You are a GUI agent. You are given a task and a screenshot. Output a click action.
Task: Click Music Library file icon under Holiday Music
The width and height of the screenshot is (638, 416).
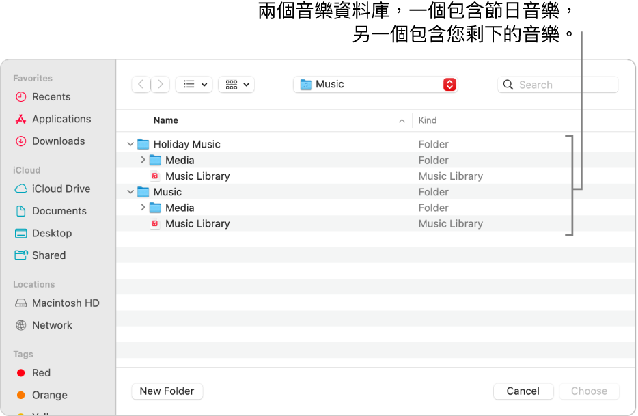[x=154, y=176]
